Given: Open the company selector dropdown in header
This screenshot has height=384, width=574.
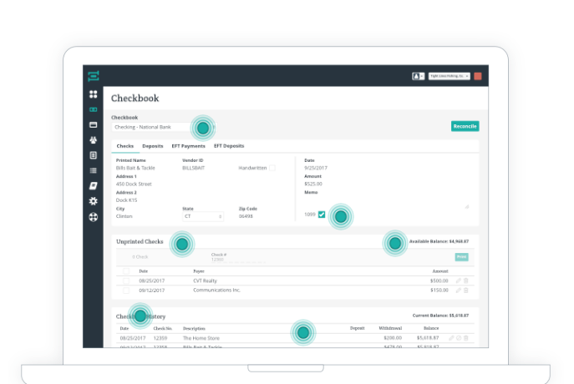Looking at the screenshot, I should (x=449, y=75).
